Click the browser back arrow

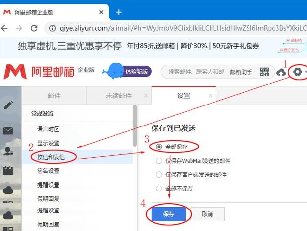click(4, 28)
